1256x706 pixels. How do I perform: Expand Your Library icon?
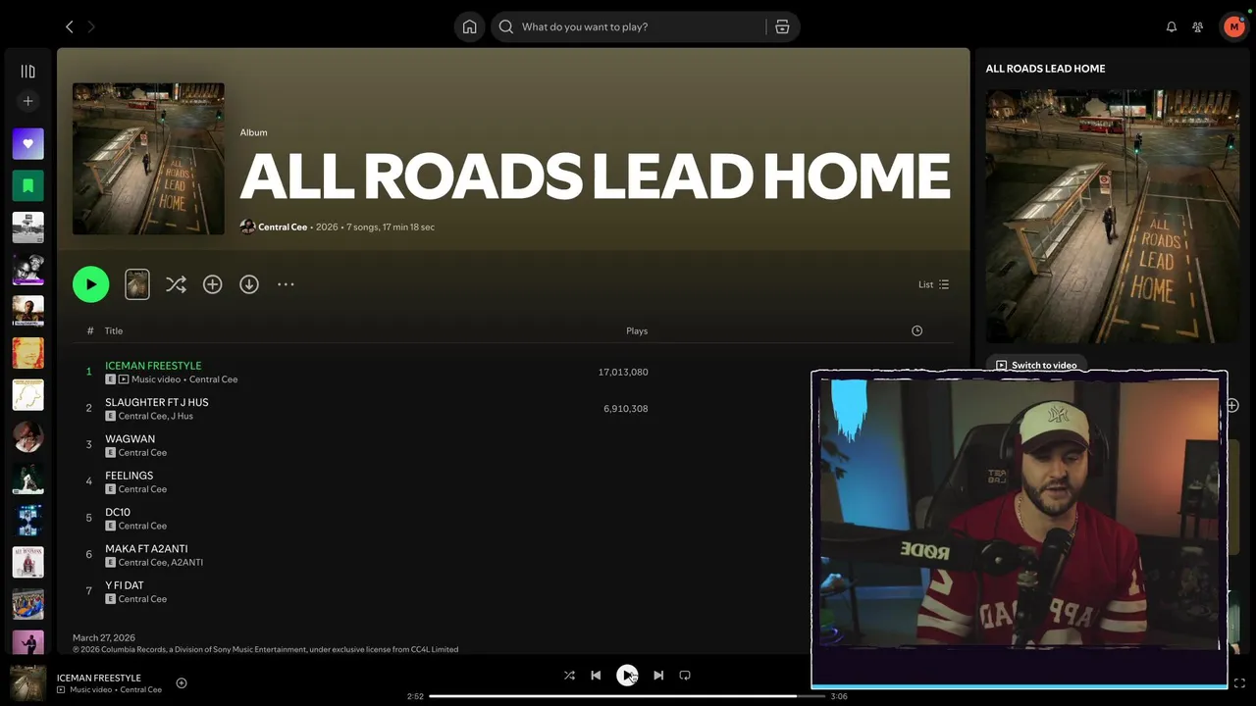(x=27, y=72)
